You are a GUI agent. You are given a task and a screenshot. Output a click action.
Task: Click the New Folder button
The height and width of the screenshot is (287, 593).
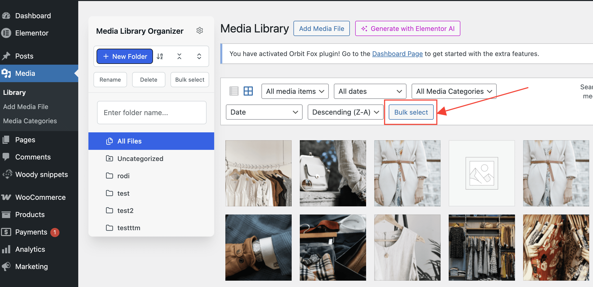[x=125, y=56]
